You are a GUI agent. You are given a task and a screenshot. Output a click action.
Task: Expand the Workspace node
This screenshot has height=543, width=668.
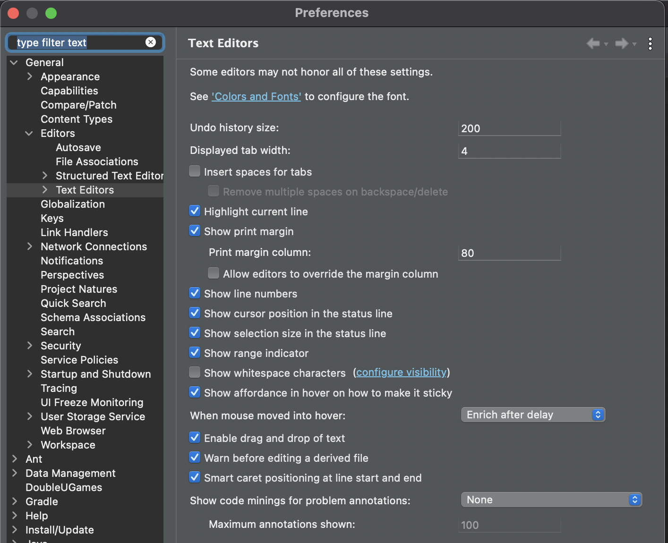(x=30, y=445)
